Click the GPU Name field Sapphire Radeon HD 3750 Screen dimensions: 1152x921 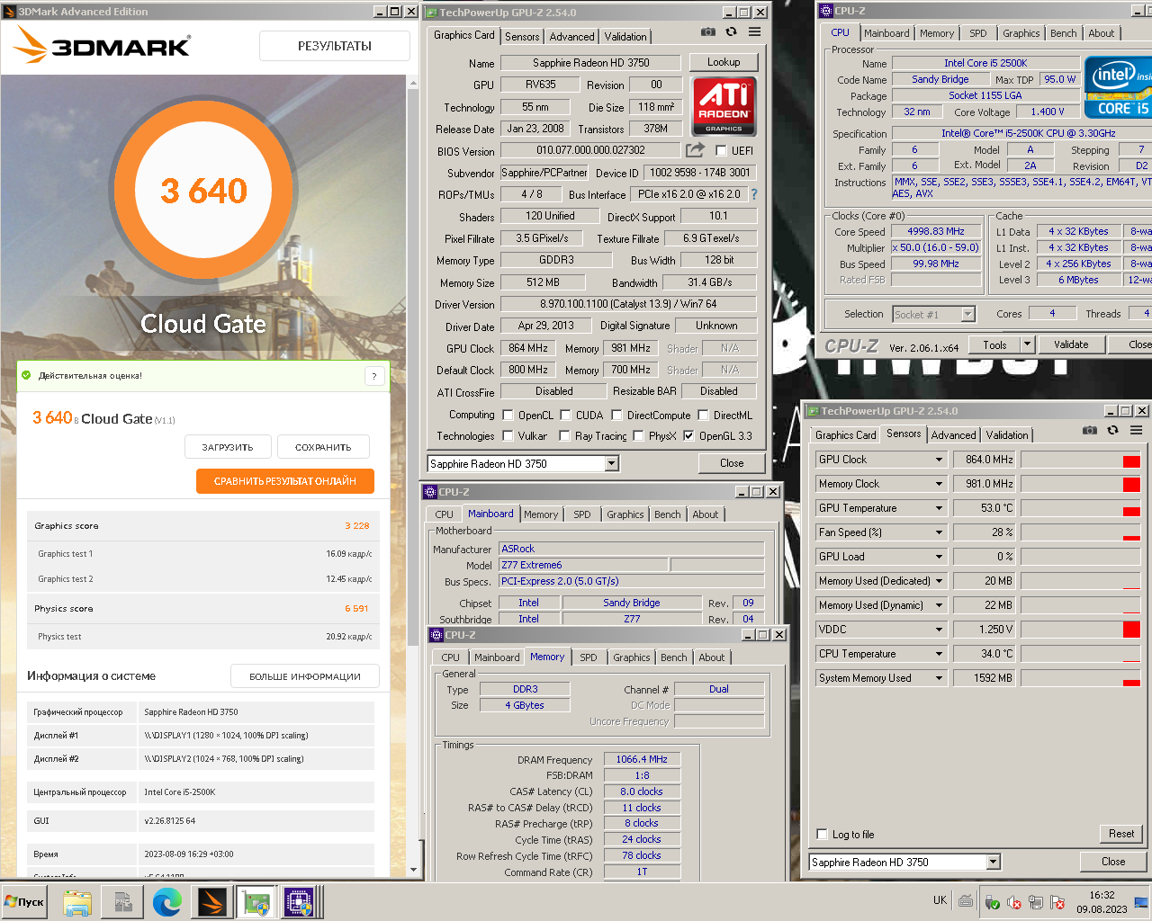[590, 63]
